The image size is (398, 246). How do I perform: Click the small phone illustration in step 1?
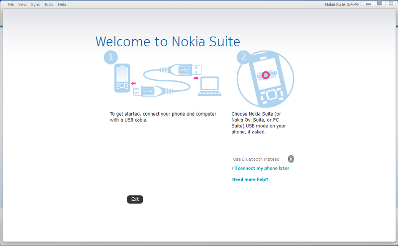pos(121,78)
